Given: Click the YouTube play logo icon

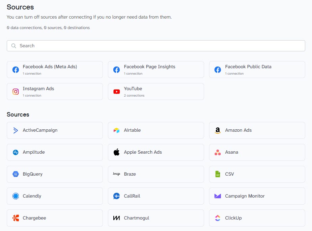Looking at the screenshot, I should pyautogui.click(x=117, y=92).
